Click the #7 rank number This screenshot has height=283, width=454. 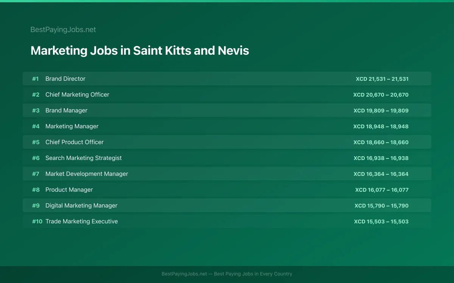(x=36, y=174)
